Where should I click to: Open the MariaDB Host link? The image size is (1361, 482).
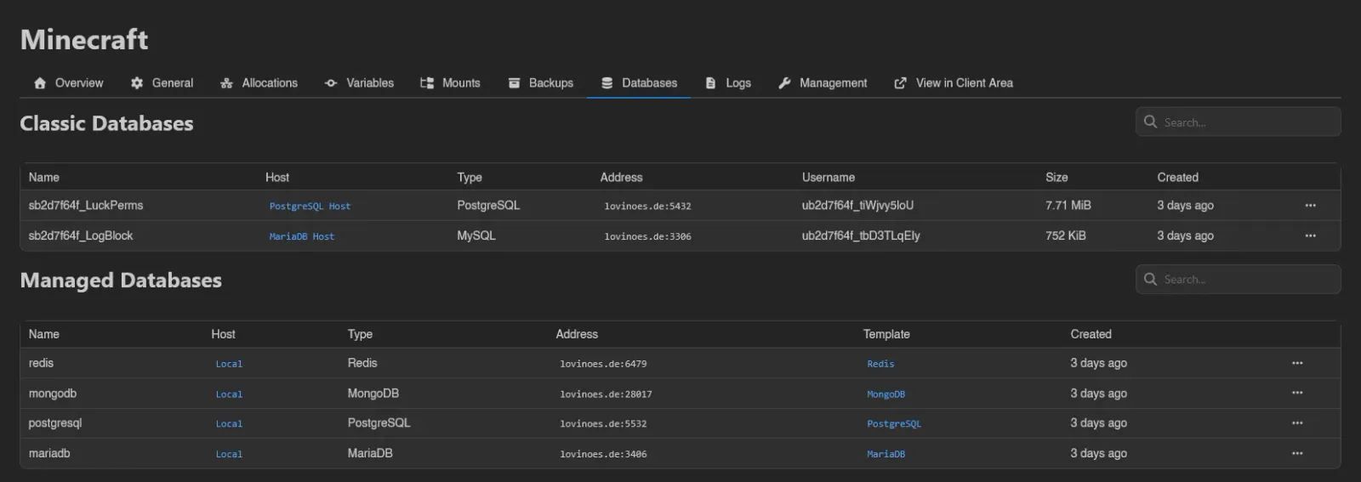[x=302, y=236]
